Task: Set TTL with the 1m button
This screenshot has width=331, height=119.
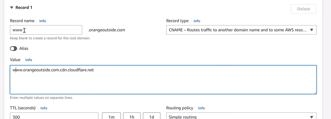Action: 111,116
